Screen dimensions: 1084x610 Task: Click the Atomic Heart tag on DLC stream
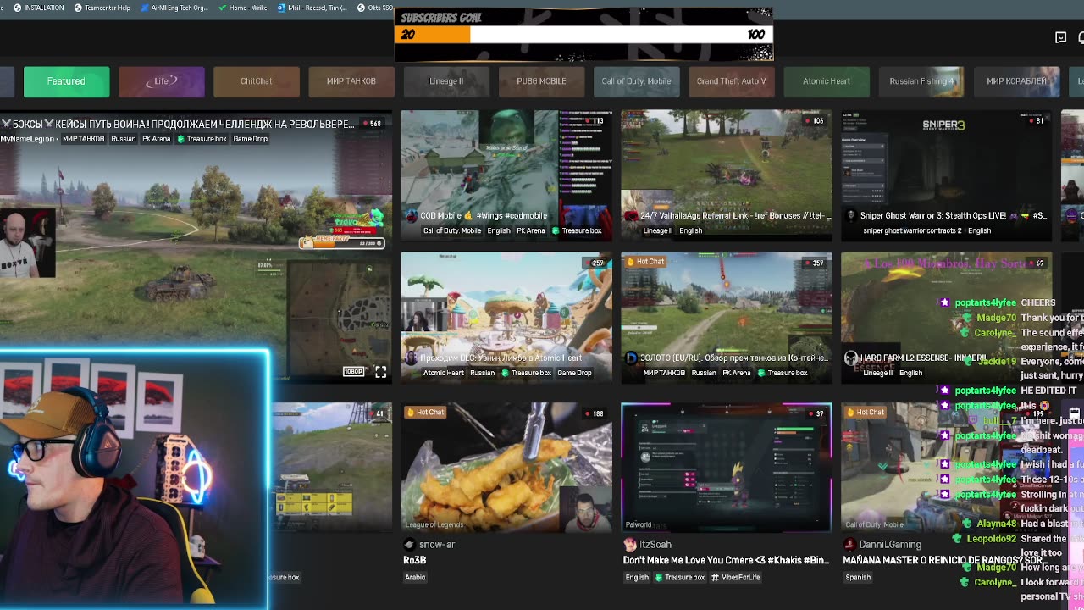443,373
